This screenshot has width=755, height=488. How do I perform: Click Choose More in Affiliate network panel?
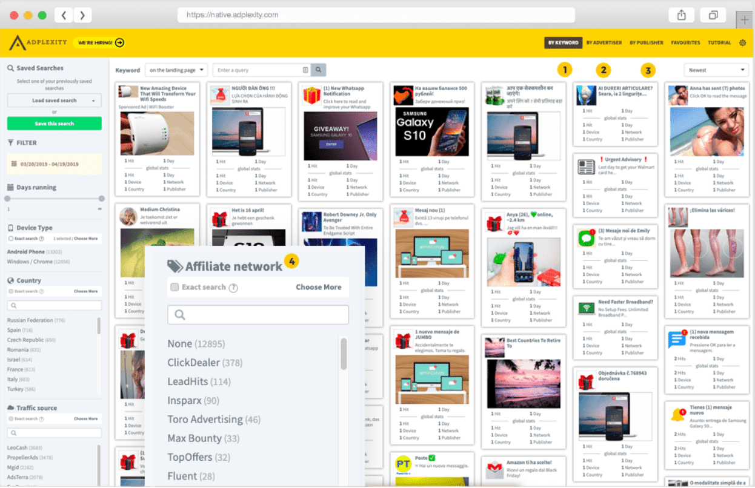click(319, 288)
